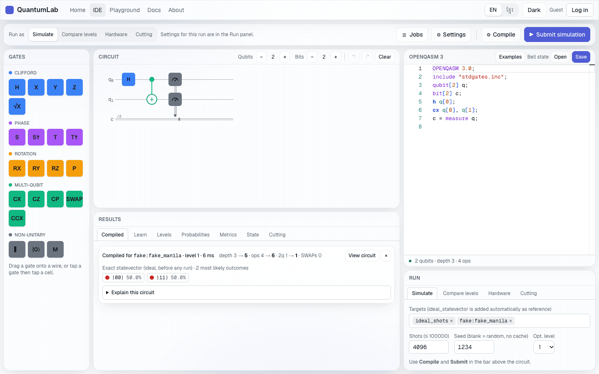Expand Explain this circuit
The height and width of the screenshot is (374, 599).
pyautogui.click(x=247, y=293)
